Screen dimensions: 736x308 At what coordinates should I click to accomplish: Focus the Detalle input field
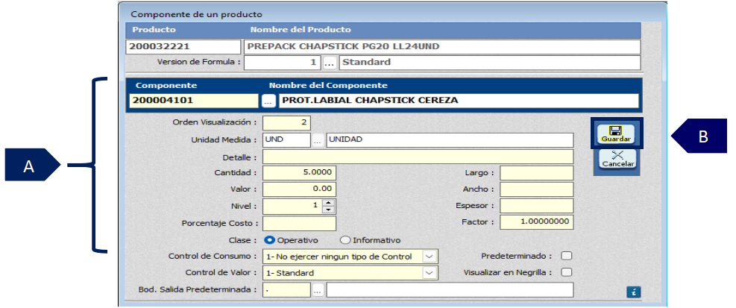tap(418, 157)
